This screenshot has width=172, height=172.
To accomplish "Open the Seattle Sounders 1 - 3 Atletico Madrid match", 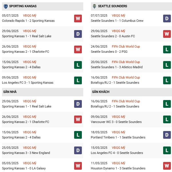I will [x=116, y=67].
